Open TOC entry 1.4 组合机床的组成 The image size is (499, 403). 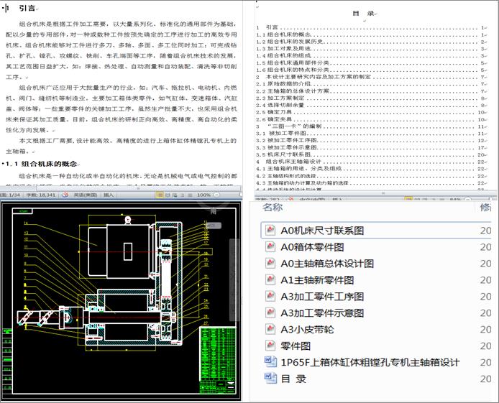372,55
